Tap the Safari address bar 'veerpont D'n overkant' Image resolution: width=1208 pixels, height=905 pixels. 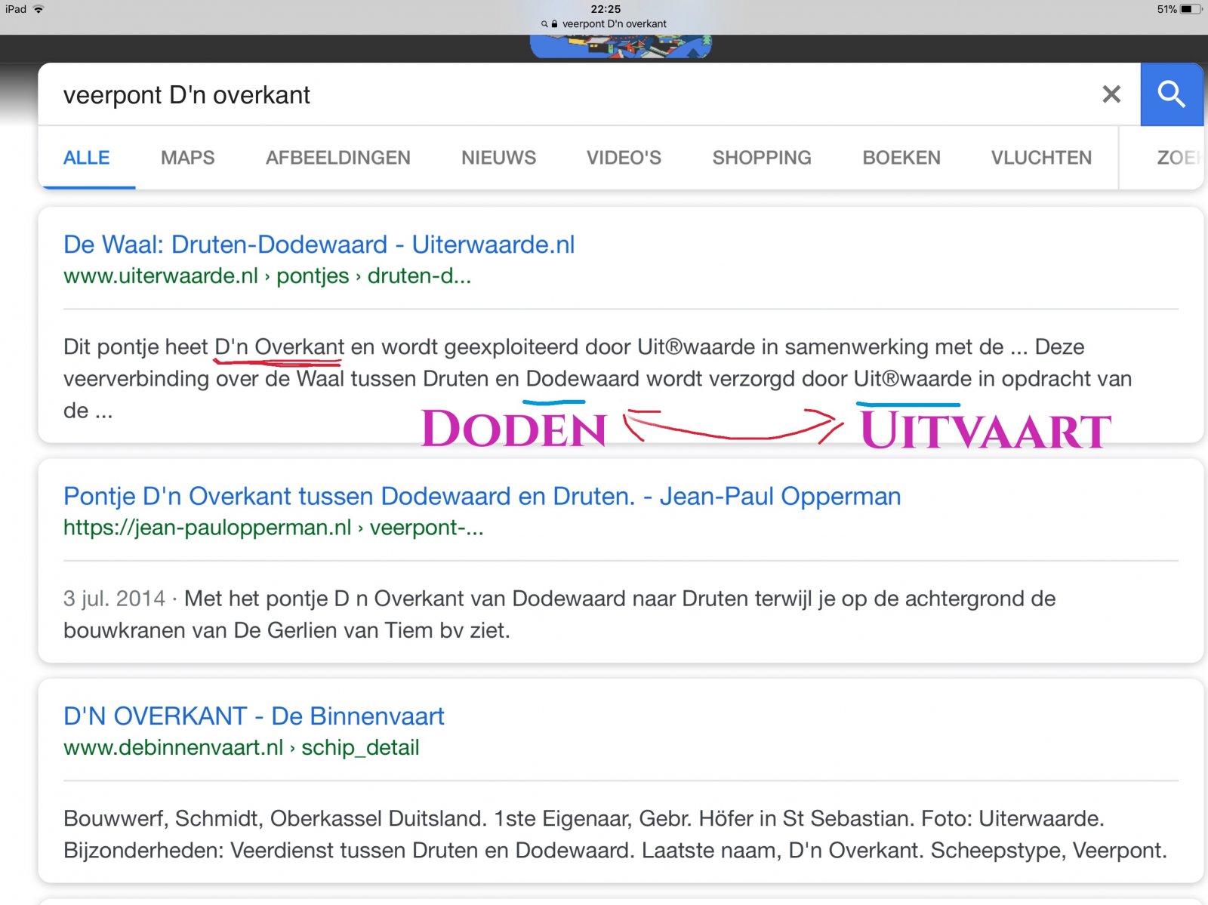coord(605,24)
